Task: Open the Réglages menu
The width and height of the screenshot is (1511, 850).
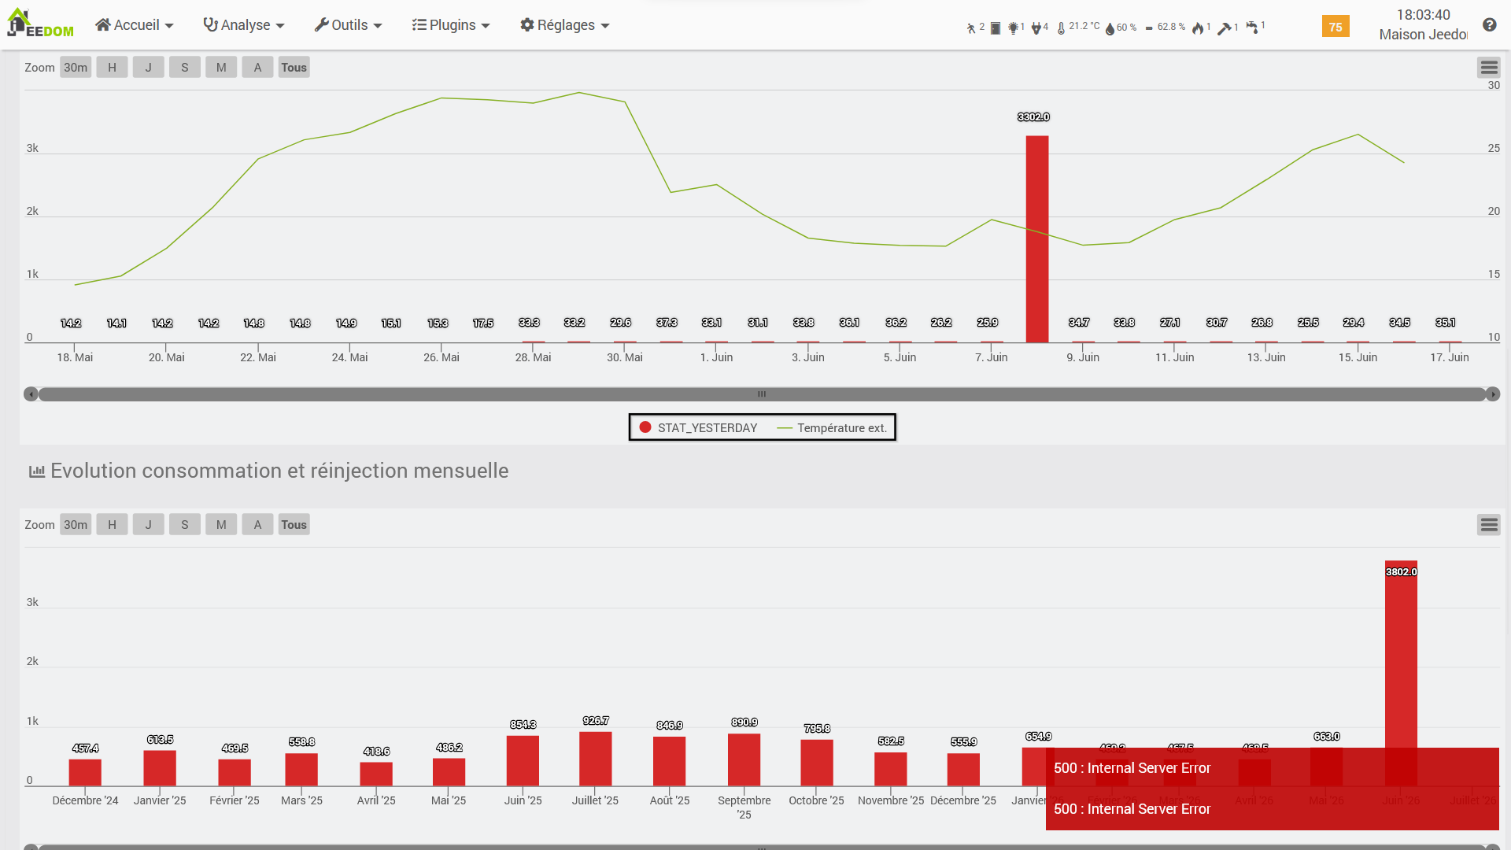Action: coord(565,25)
